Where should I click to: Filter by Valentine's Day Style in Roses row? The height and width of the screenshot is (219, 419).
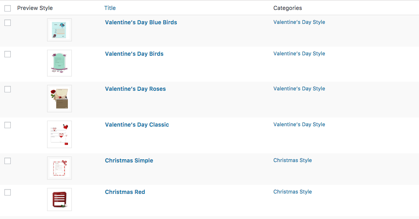[x=299, y=89]
